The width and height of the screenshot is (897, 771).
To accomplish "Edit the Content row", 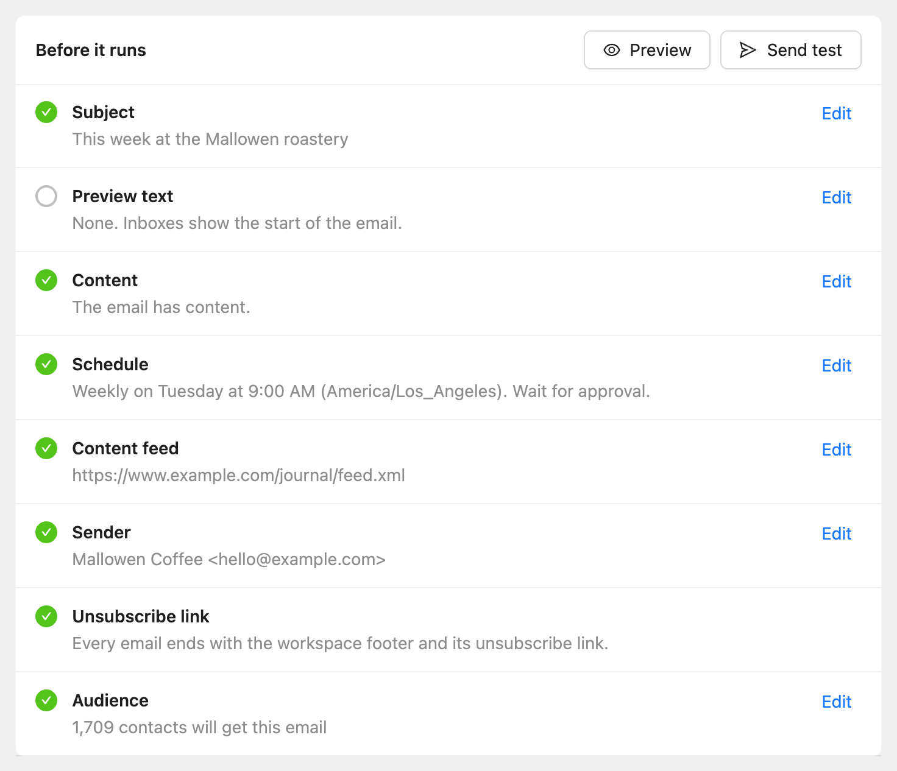I will pyautogui.click(x=836, y=281).
